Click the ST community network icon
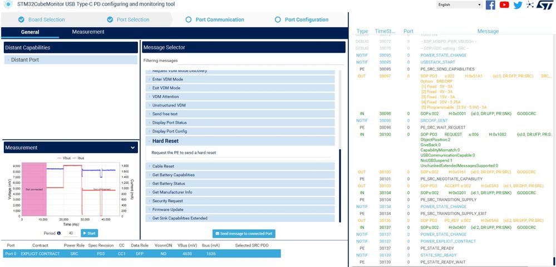 (x=530, y=4)
